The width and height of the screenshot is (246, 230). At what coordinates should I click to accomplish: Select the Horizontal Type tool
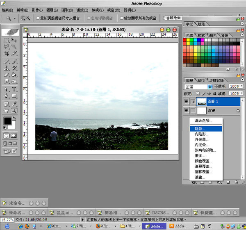click(x=14, y=89)
